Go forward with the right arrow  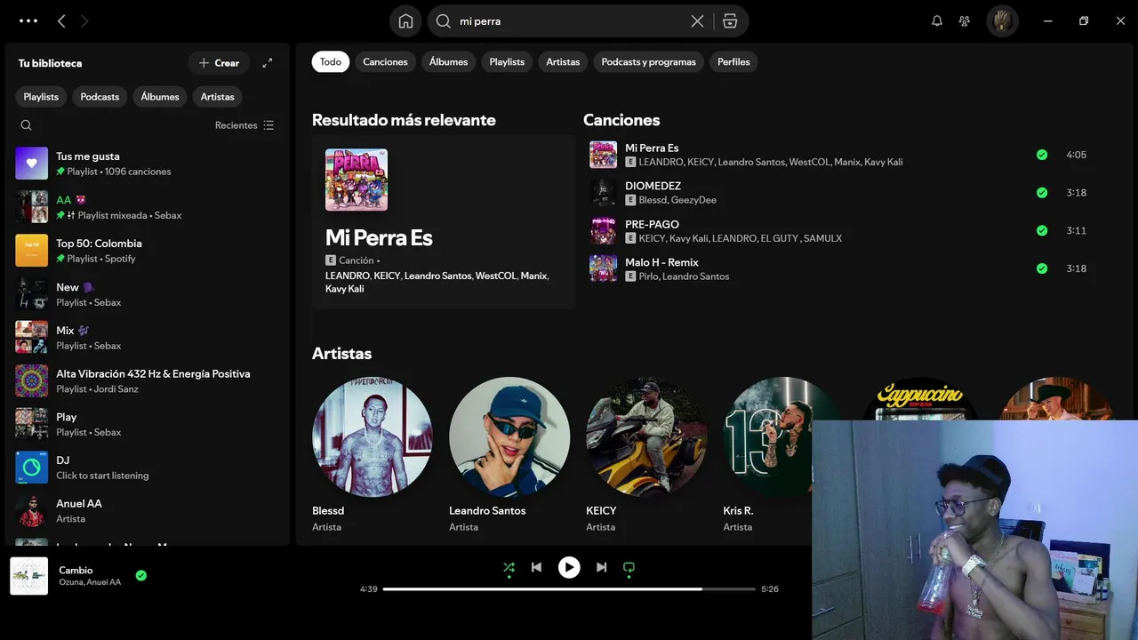click(84, 20)
